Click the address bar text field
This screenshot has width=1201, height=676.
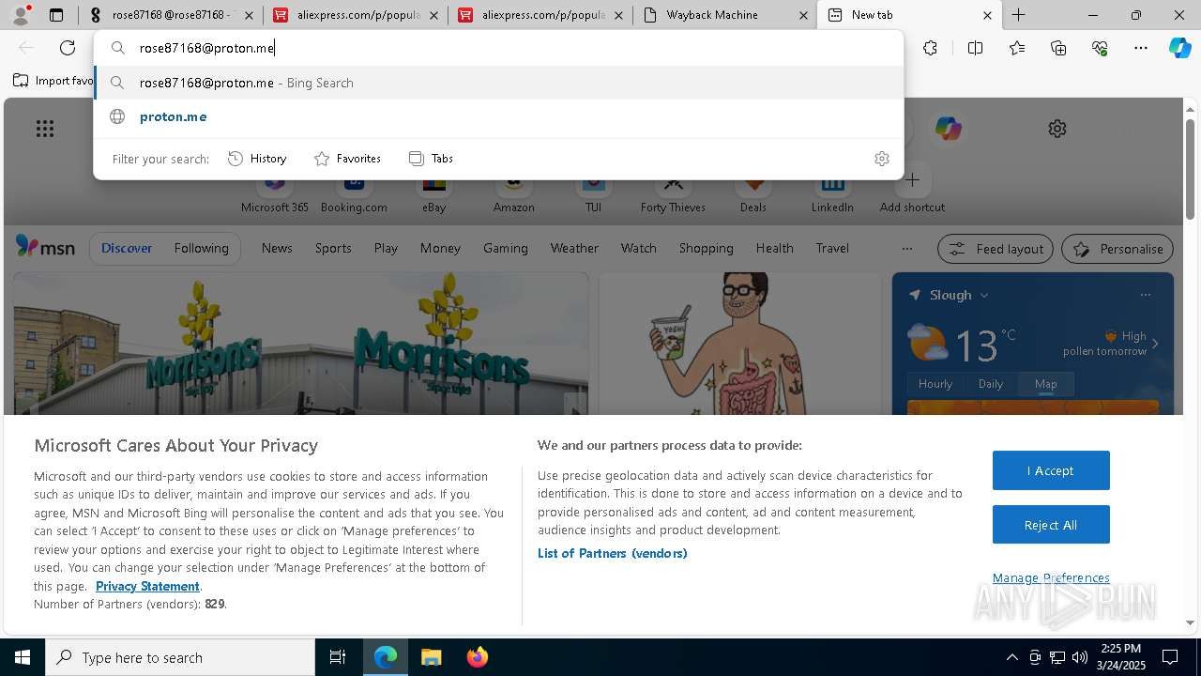pyautogui.click(x=498, y=48)
